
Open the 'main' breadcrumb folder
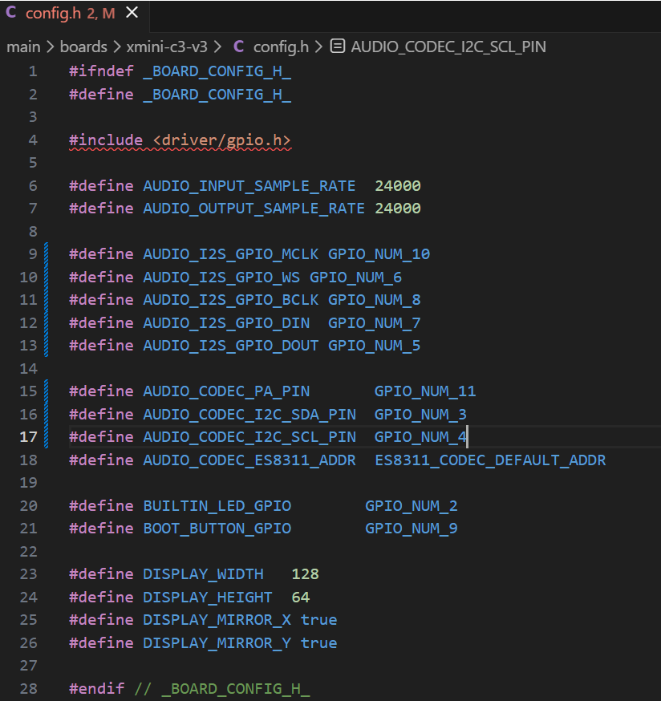(23, 47)
